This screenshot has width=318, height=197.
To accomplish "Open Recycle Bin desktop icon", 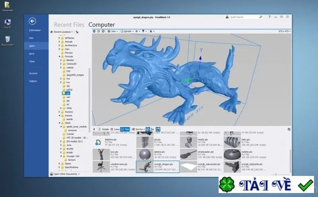I will coord(8,41).
